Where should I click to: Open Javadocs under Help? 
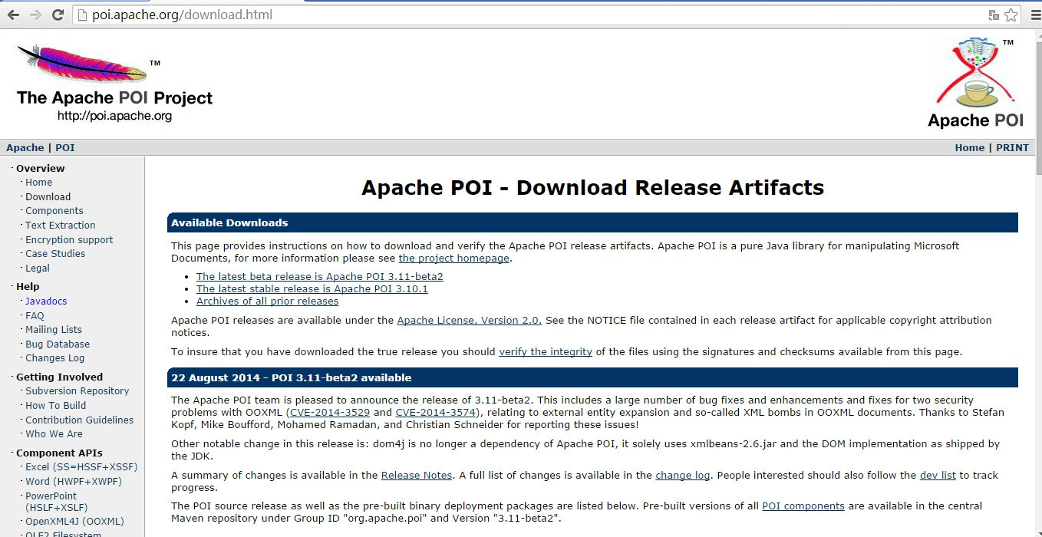coord(46,301)
